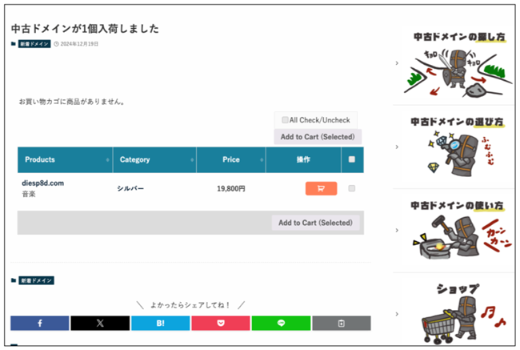520x350 pixels.
Task: Sort the table by Products column
Action: click(x=64, y=159)
